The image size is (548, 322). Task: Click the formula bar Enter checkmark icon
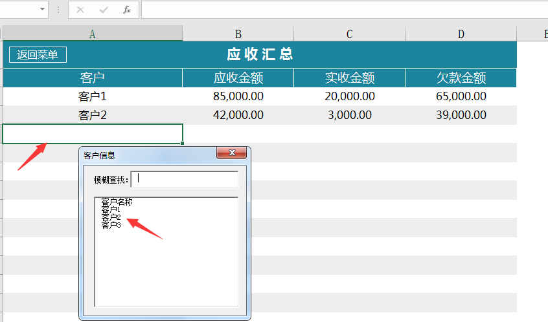104,10
